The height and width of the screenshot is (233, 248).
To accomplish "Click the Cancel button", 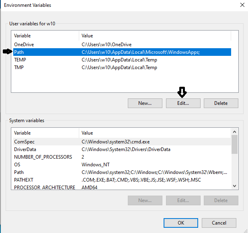I will [x=219, y=223].
